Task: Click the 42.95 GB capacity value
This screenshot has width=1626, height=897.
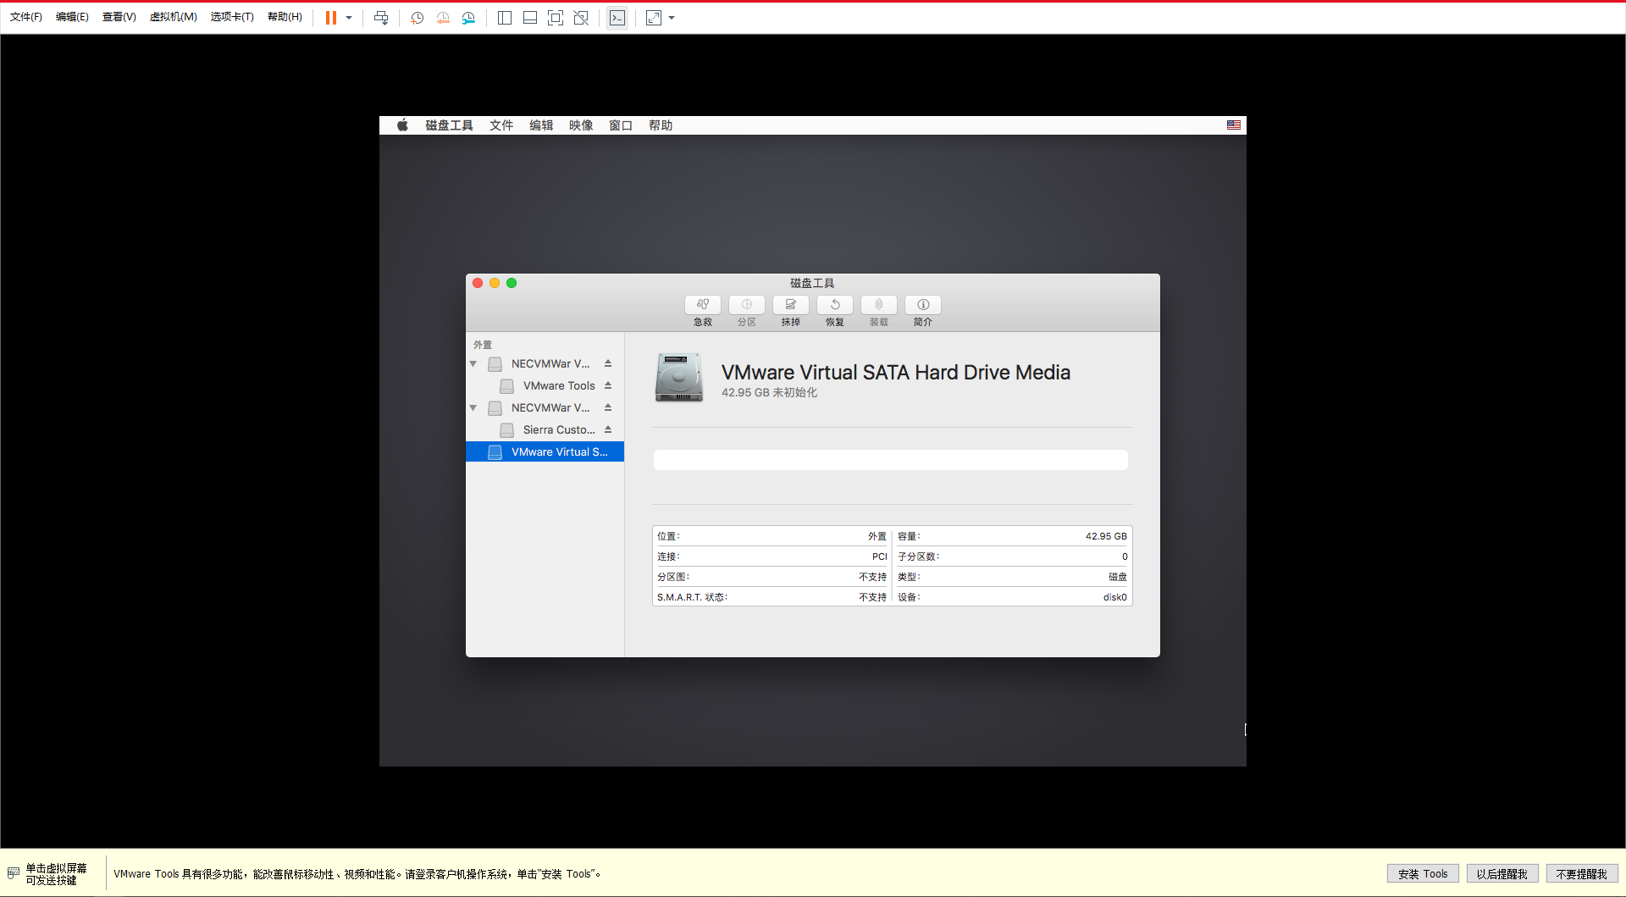Action: tap(1106, 536)
